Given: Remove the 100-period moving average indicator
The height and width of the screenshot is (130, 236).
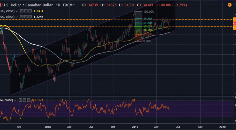Looking at the screenshot, I should (30, 11).
